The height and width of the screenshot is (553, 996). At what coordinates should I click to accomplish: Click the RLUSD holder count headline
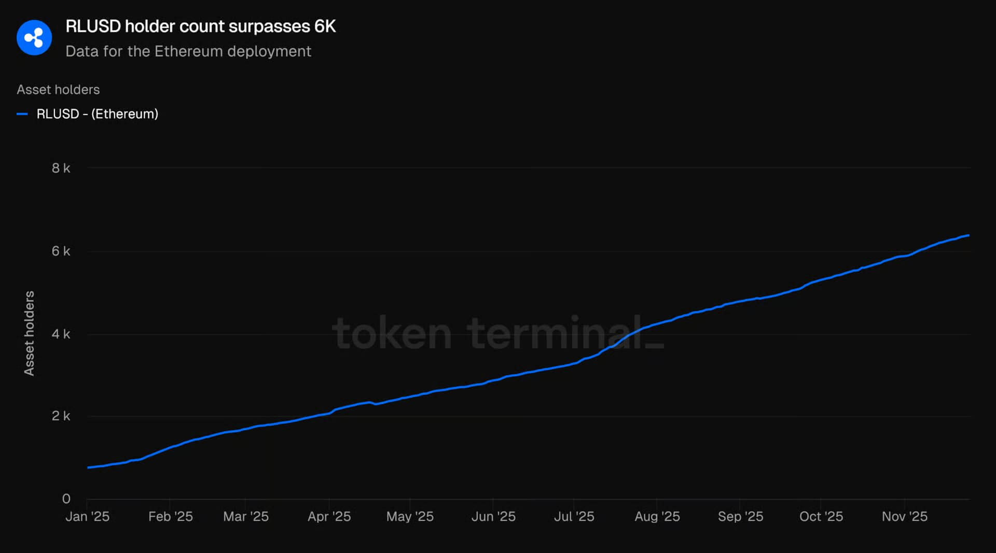201,26
